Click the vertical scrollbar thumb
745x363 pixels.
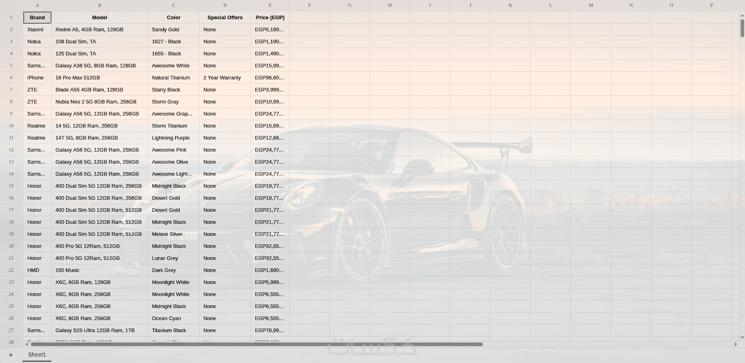[x=742, y=28]
